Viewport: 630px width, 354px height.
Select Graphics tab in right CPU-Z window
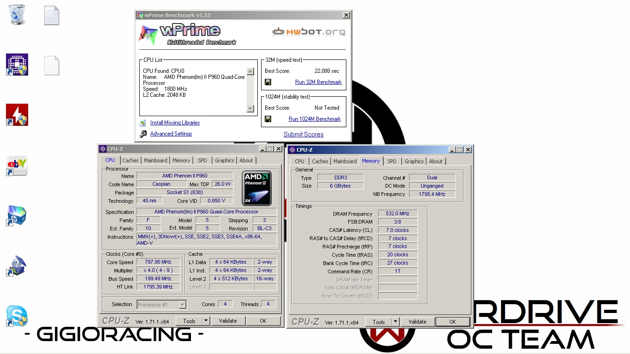pyautogui.click(x=414, y=161)
